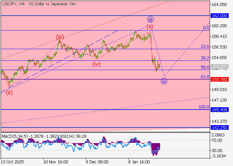Viewport: 233px width, 166px height.
Task: Click the red 150.780 price level tag
Action: [219, 79]
